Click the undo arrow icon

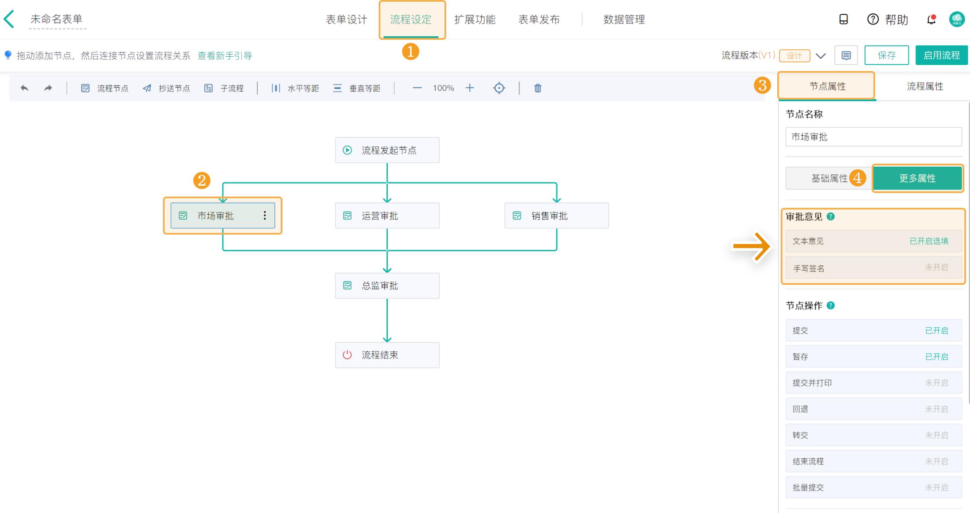point(25,88)
